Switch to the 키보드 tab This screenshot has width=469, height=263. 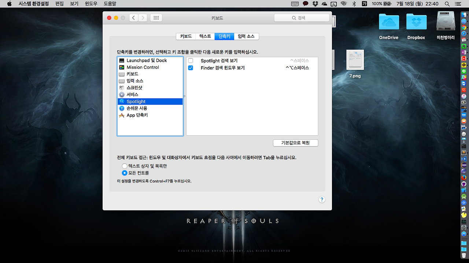pyautogui.click(x=186, y=36)
